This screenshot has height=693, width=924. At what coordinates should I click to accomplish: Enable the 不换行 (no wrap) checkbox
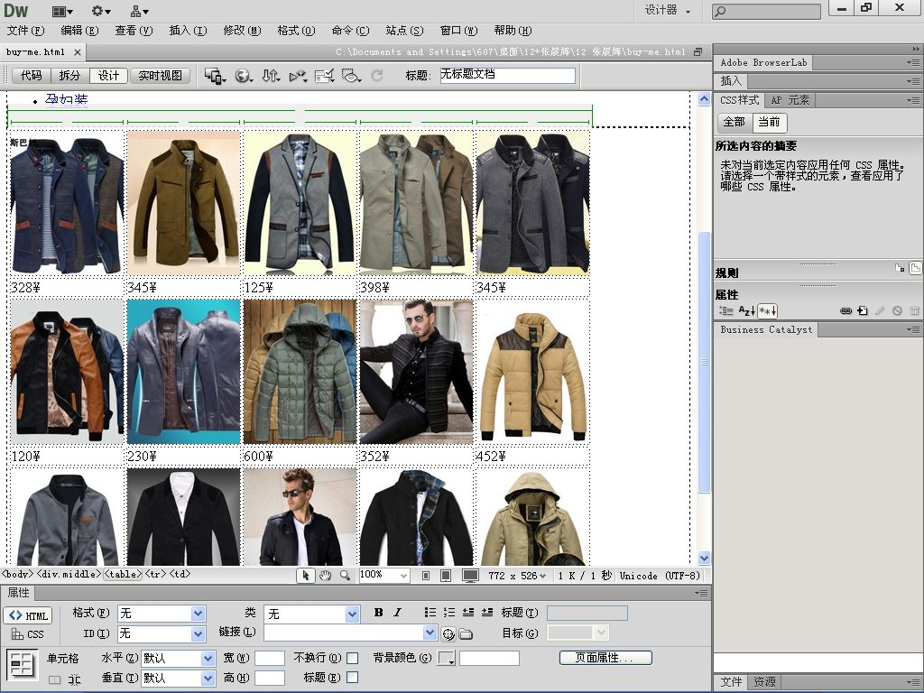coord(353,658)
